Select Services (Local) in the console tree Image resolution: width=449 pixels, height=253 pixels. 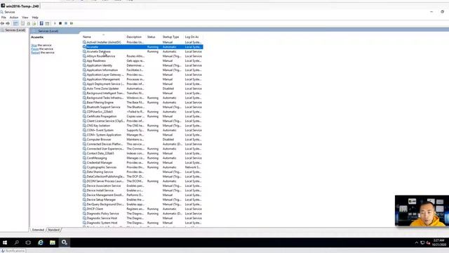[13, 30]
